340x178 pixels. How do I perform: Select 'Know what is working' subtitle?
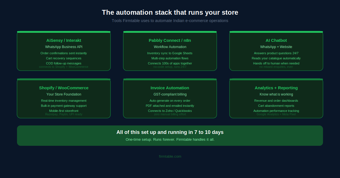pos(276,94)
